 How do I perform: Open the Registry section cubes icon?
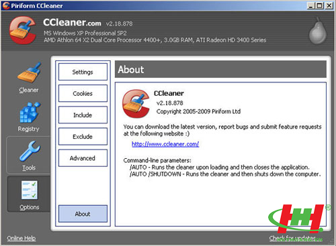[x=30, y=113]
